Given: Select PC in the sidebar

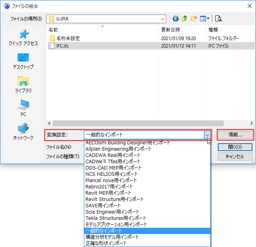Looking at the screenshot, I should (x=23, y=108).
